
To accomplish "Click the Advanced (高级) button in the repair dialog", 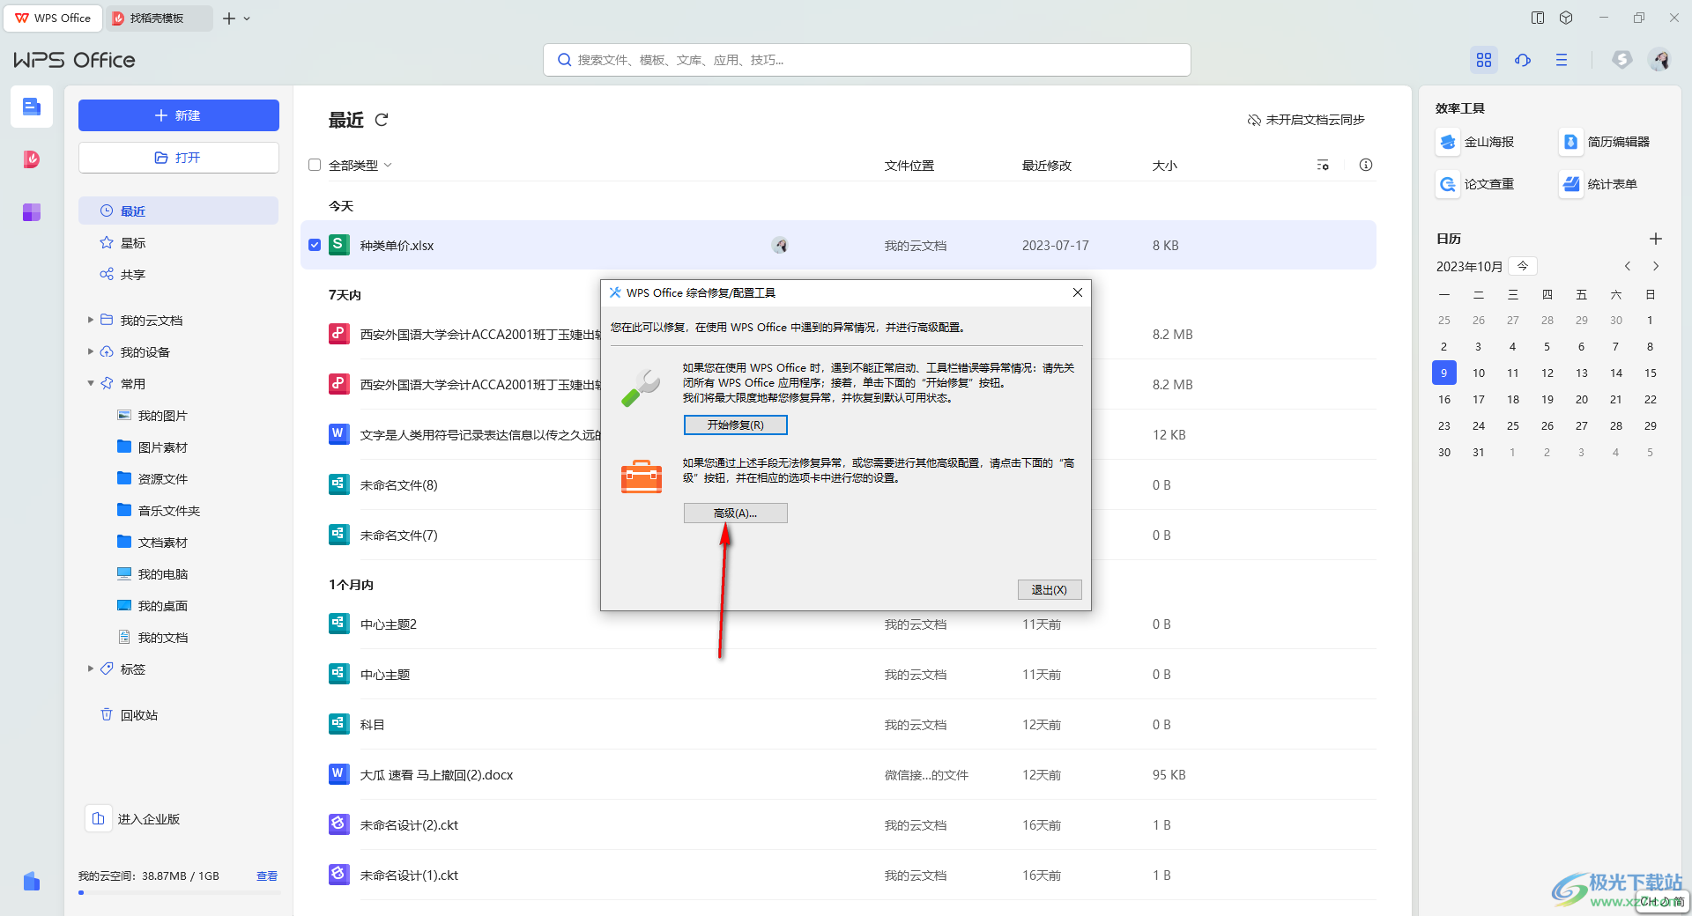I will pos(735,513).
